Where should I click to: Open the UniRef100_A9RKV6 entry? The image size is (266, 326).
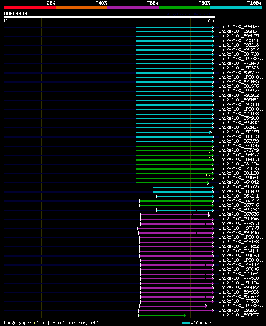click(239, 219)
